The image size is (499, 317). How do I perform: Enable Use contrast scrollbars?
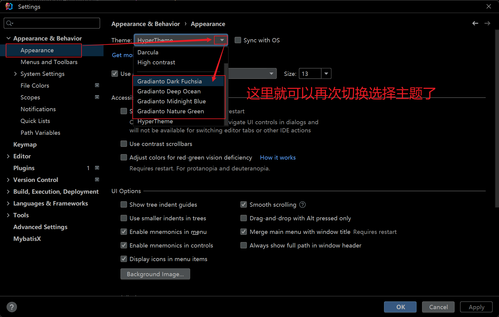[x=124, y=144]
